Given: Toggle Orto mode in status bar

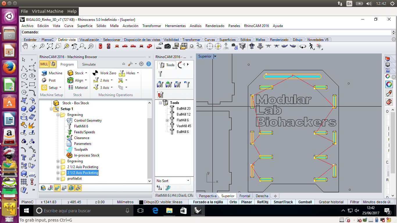Looking at the screenshot, I should [x=233, y=202].
